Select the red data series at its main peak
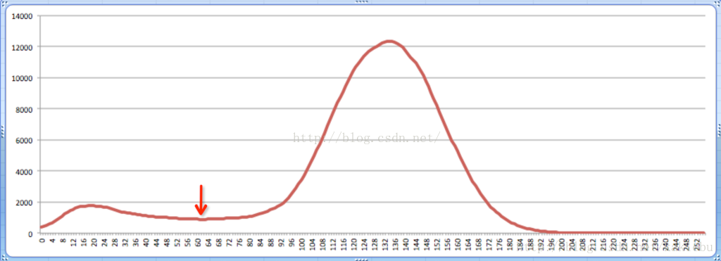721x261 pixels. (389, 42)
